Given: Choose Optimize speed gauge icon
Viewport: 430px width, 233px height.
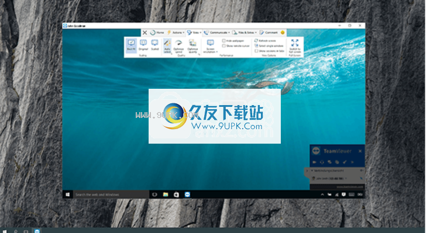Looking at the screenshot, I should 178,43.
